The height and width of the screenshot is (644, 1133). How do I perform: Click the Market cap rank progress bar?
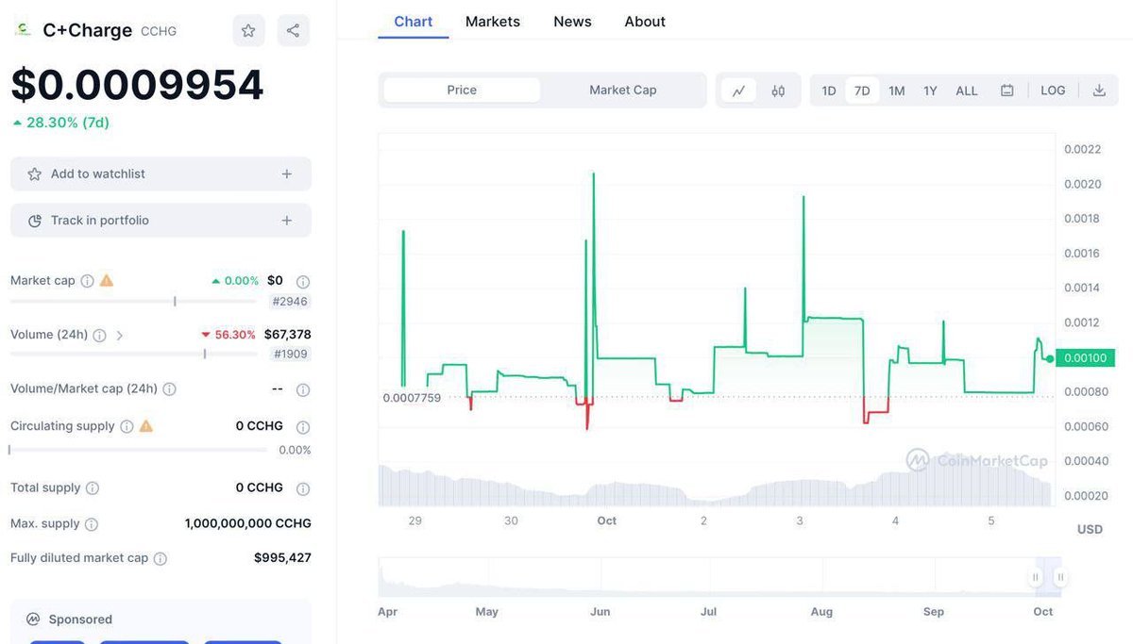pos(133,302)
